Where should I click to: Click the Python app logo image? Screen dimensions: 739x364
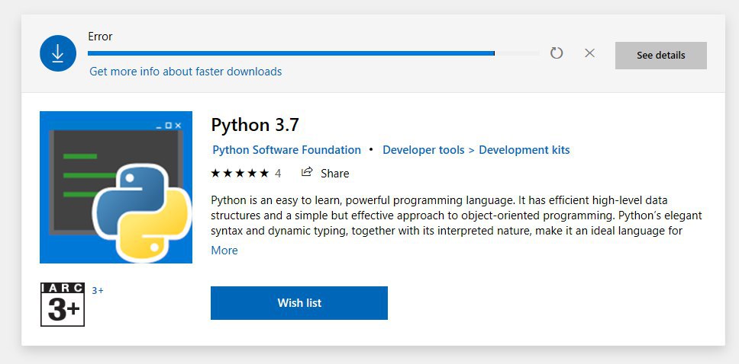point(116,187)
